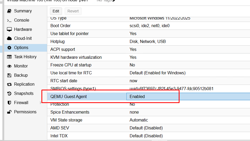
Task: Click the Cloud-Init cloud icon
Action: click(10, 38)
